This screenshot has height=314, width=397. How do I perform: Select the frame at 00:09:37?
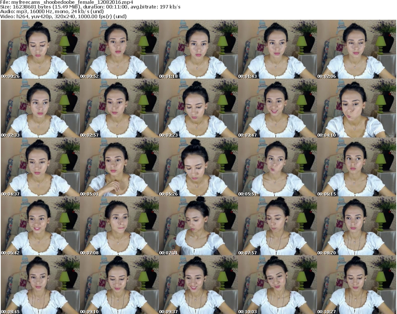tap(198, 285)
